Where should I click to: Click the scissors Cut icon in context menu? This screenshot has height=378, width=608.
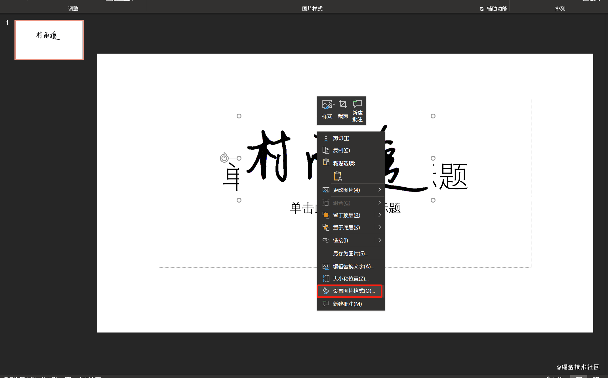326,138
